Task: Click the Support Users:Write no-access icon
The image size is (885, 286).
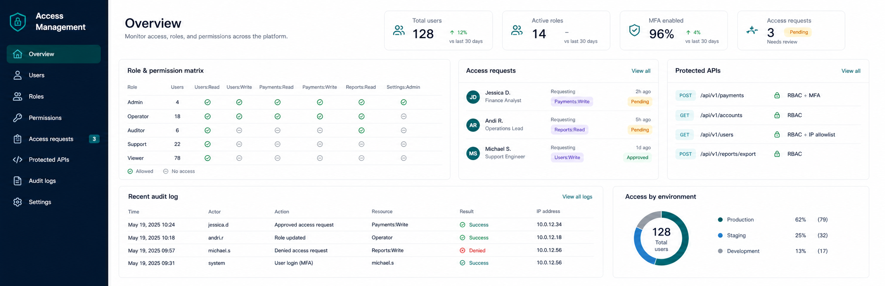Action: point(239,144)
